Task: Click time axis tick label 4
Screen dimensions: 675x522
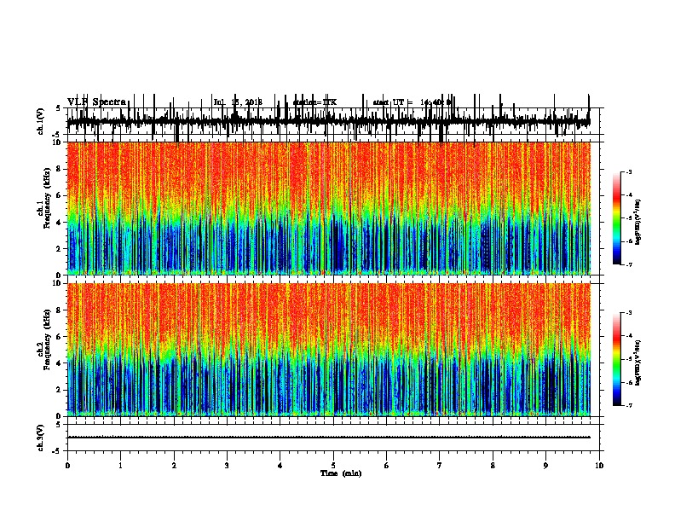Action: 280,466
